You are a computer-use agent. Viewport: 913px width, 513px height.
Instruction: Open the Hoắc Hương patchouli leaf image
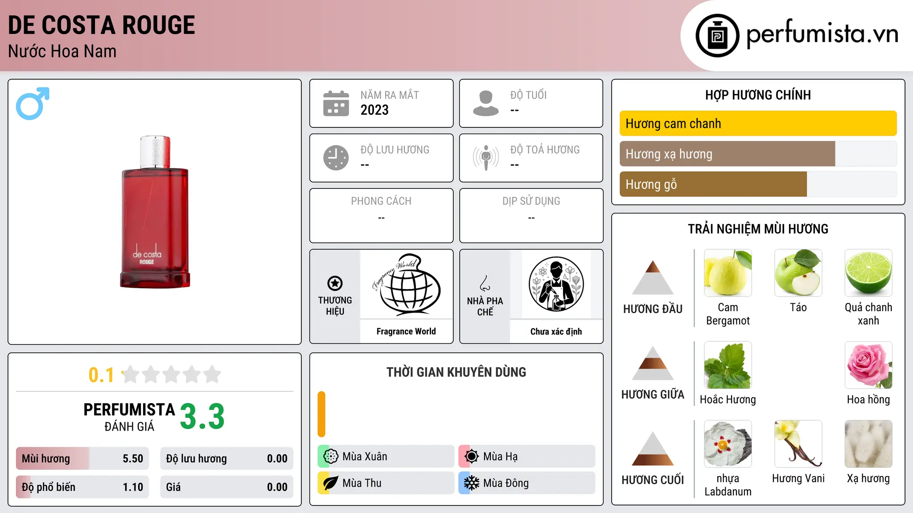pos(728,365)
